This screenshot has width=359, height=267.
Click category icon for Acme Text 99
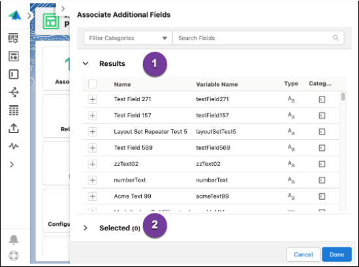(322, 196)
